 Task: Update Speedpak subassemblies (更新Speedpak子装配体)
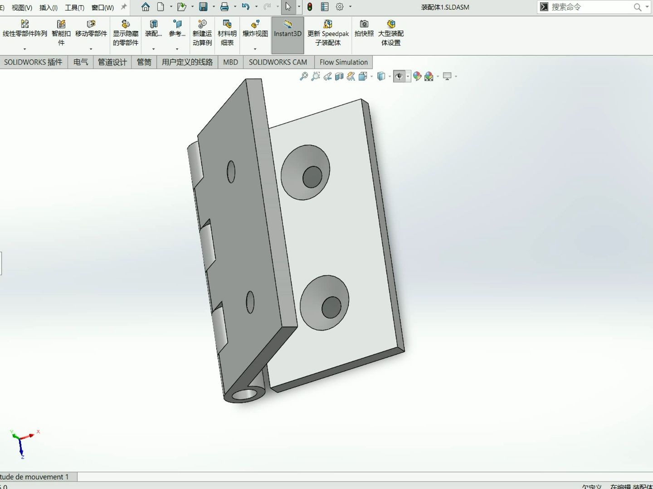[328, 33]
